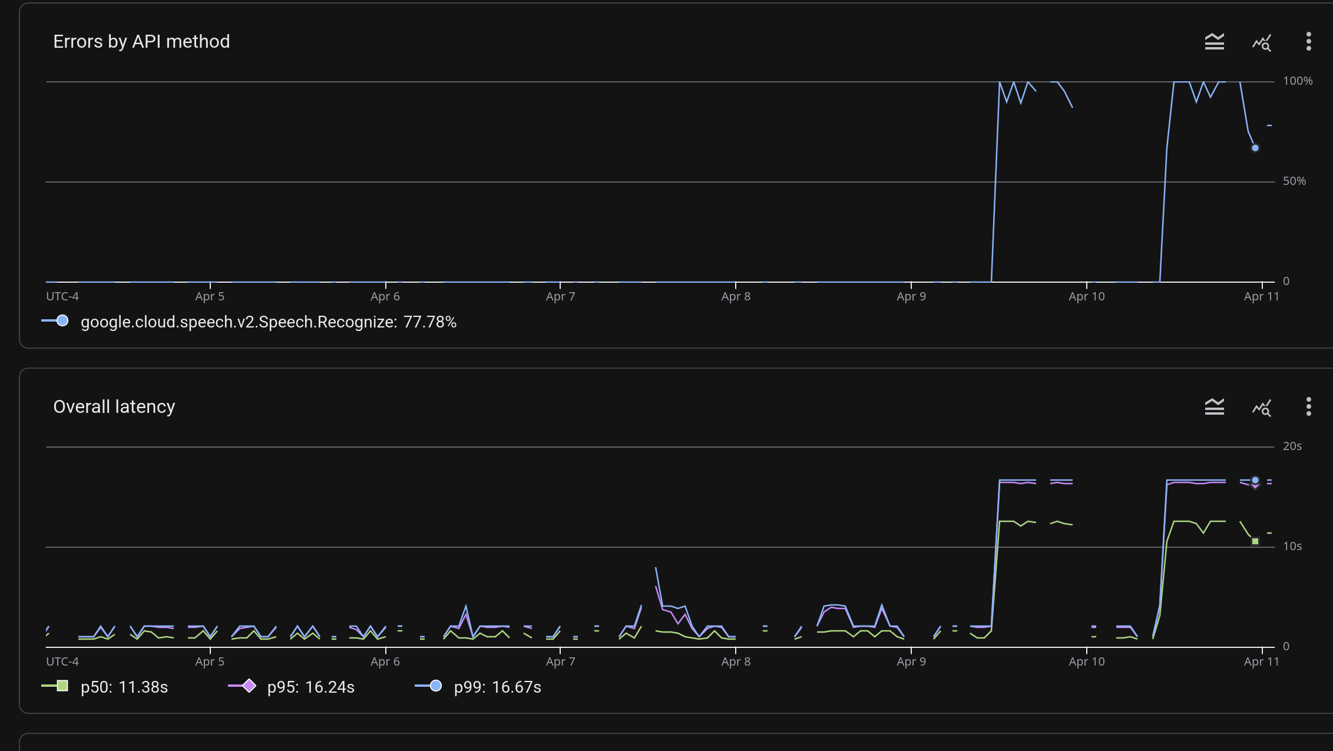The width and height of the screenshot is (1333, 751).
Task: Click p95 purple diamond legend marker
Action: (x=249, y=686)
